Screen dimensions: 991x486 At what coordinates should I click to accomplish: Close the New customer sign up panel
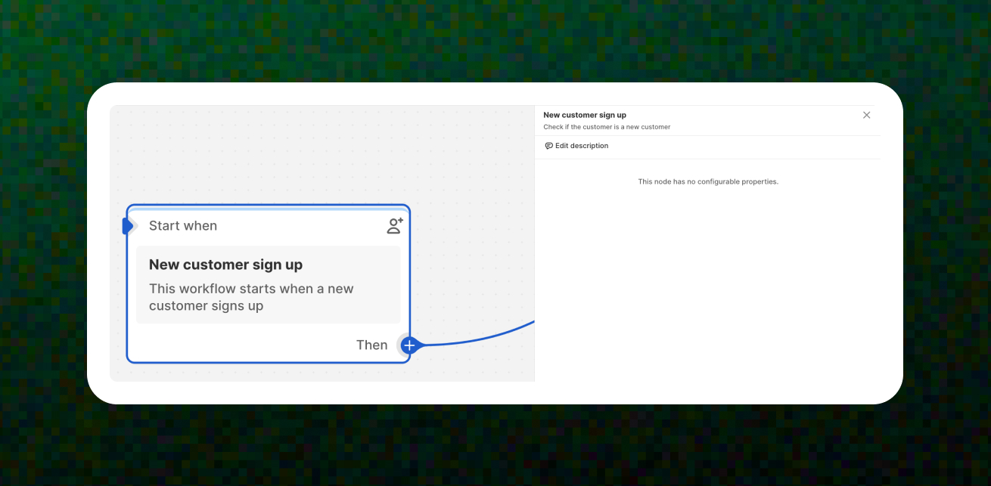click(867, 115)
